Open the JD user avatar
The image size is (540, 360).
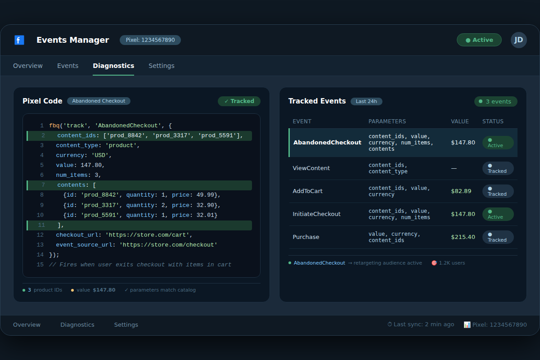pyautogui.click(x=519, y=40)
